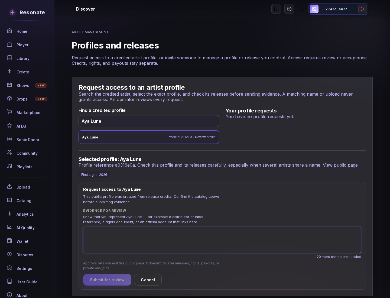
Task: Click the logout icon beside wallet address
Action: (363, 9)
